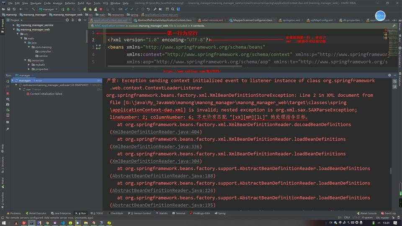Toggle the eye view filter in Run panel
The image size is (402, 226).
(x=8, y=99)
